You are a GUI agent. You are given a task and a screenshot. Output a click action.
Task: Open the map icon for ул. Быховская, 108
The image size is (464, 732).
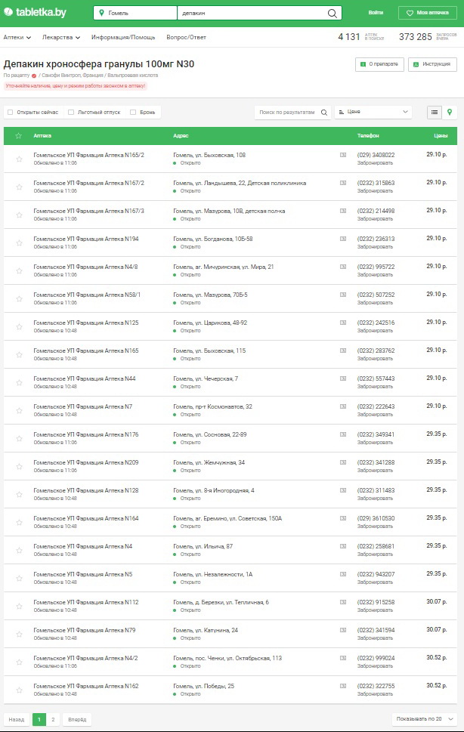(x=343, y=155)
